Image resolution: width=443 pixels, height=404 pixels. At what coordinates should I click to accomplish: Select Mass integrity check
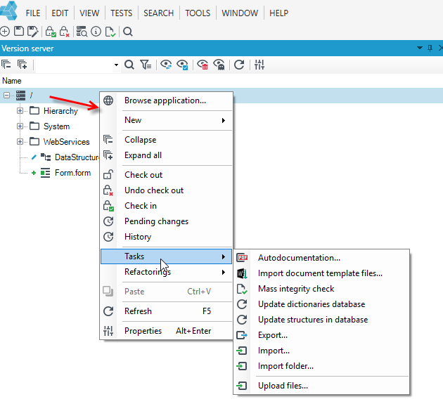coord(321,289)
